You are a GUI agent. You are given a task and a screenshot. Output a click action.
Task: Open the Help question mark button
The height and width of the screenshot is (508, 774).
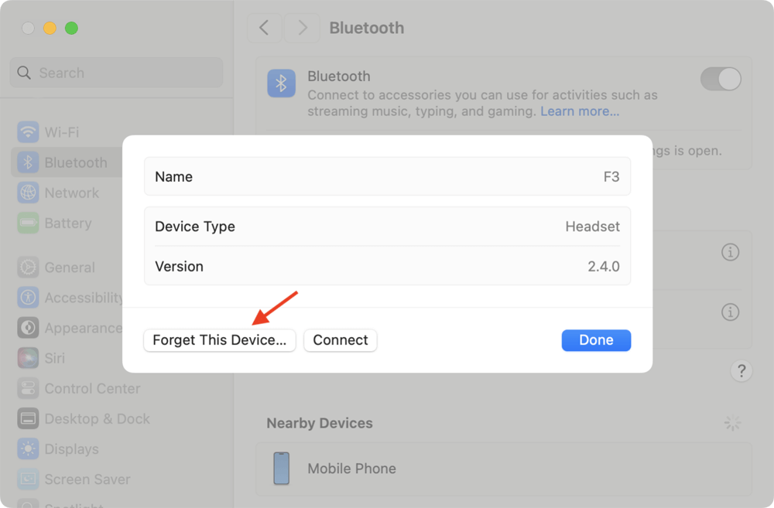[x=741, y=370]
